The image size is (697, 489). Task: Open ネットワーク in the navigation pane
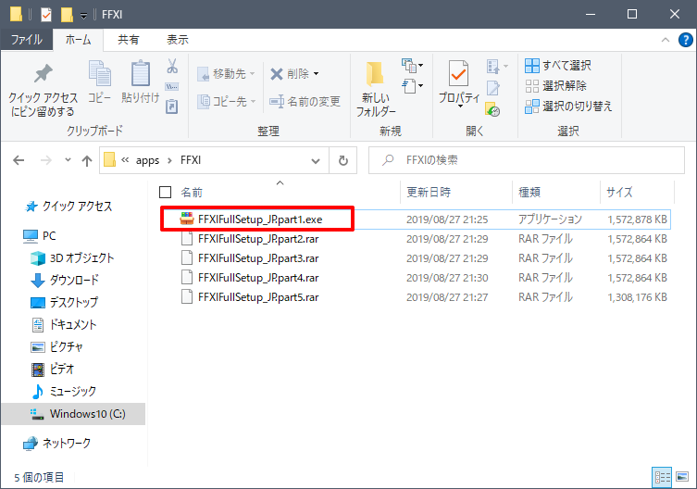tap(56, 444)
